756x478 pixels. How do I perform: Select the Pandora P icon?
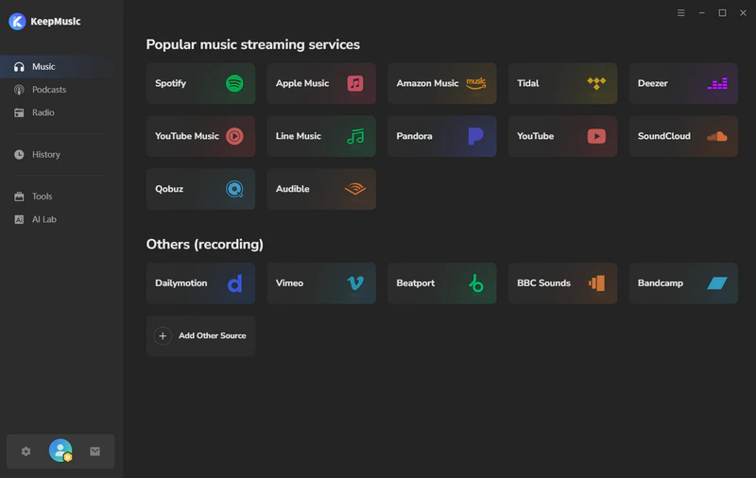coord(475,136)
